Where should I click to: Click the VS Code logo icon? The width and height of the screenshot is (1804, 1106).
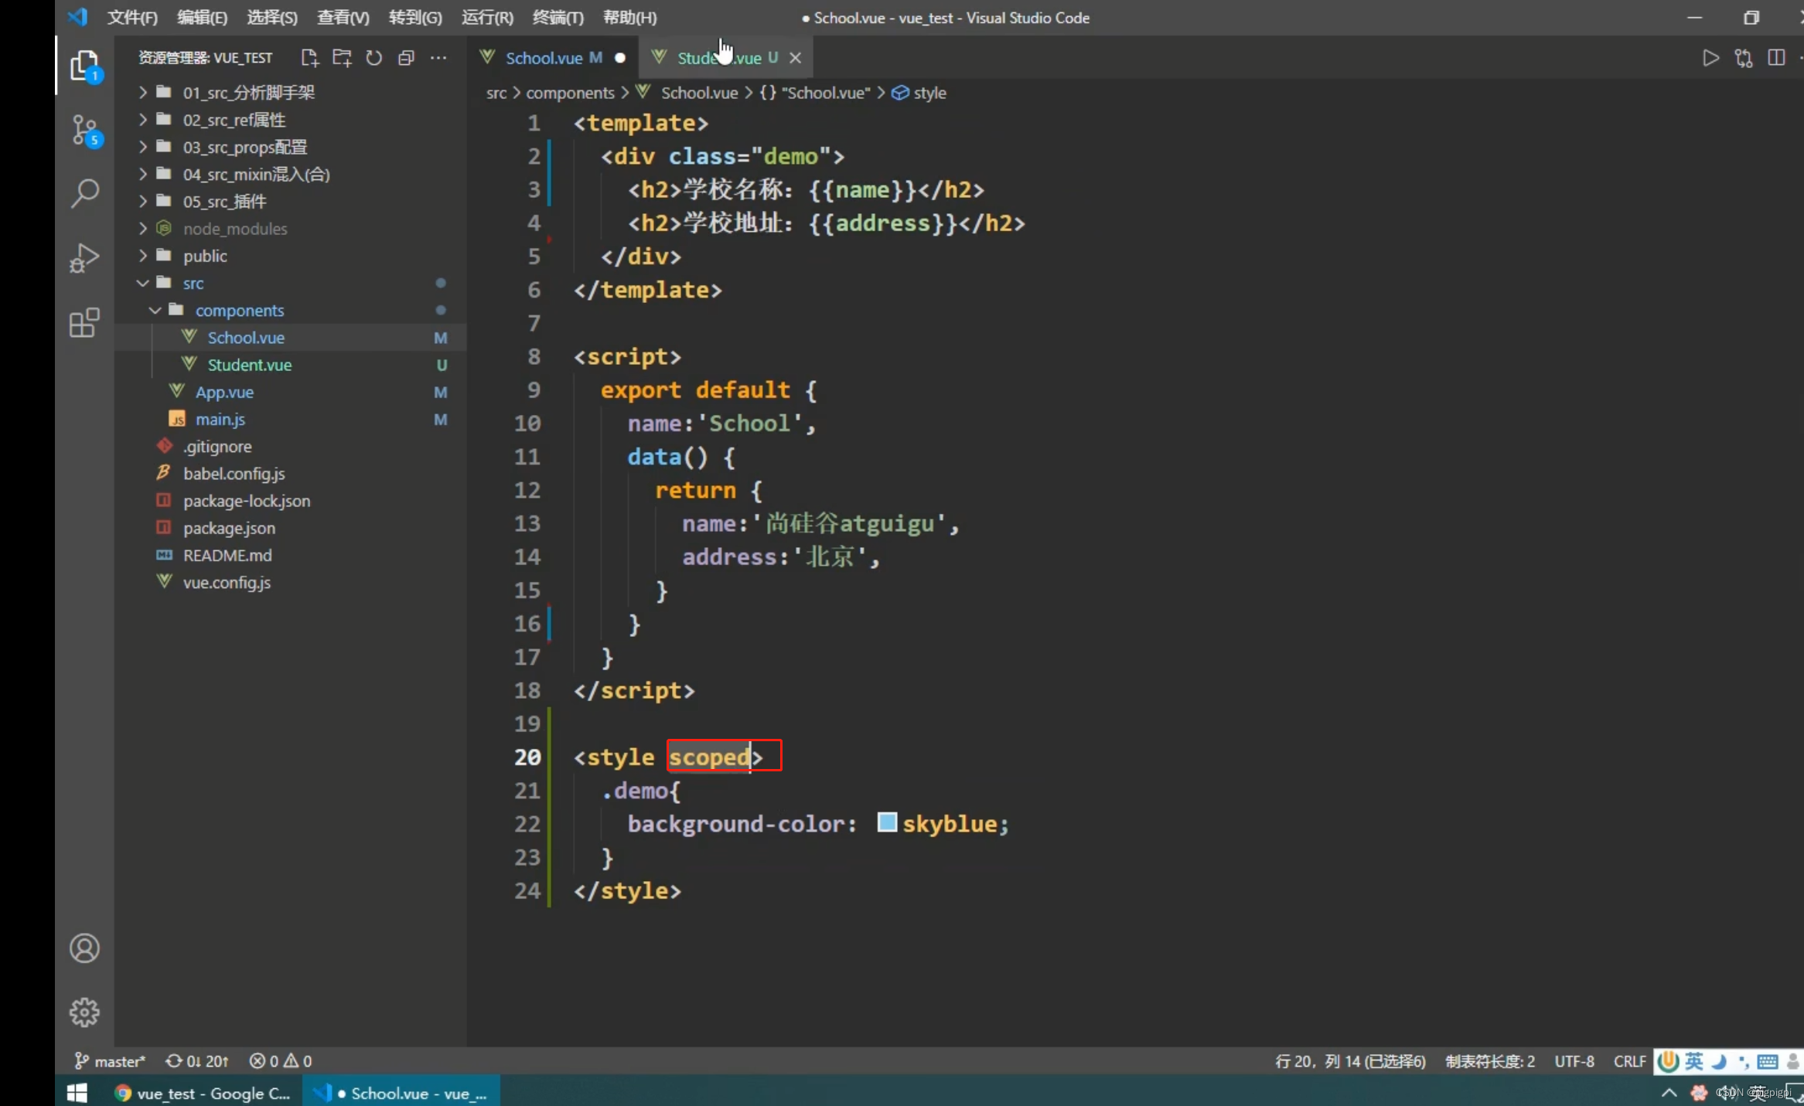click(x=77, y=17)
